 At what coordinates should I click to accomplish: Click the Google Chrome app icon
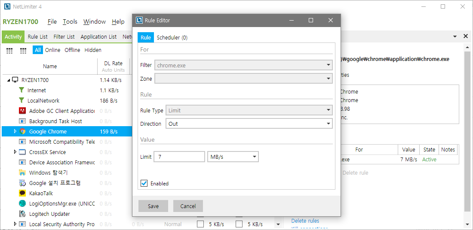22,131
